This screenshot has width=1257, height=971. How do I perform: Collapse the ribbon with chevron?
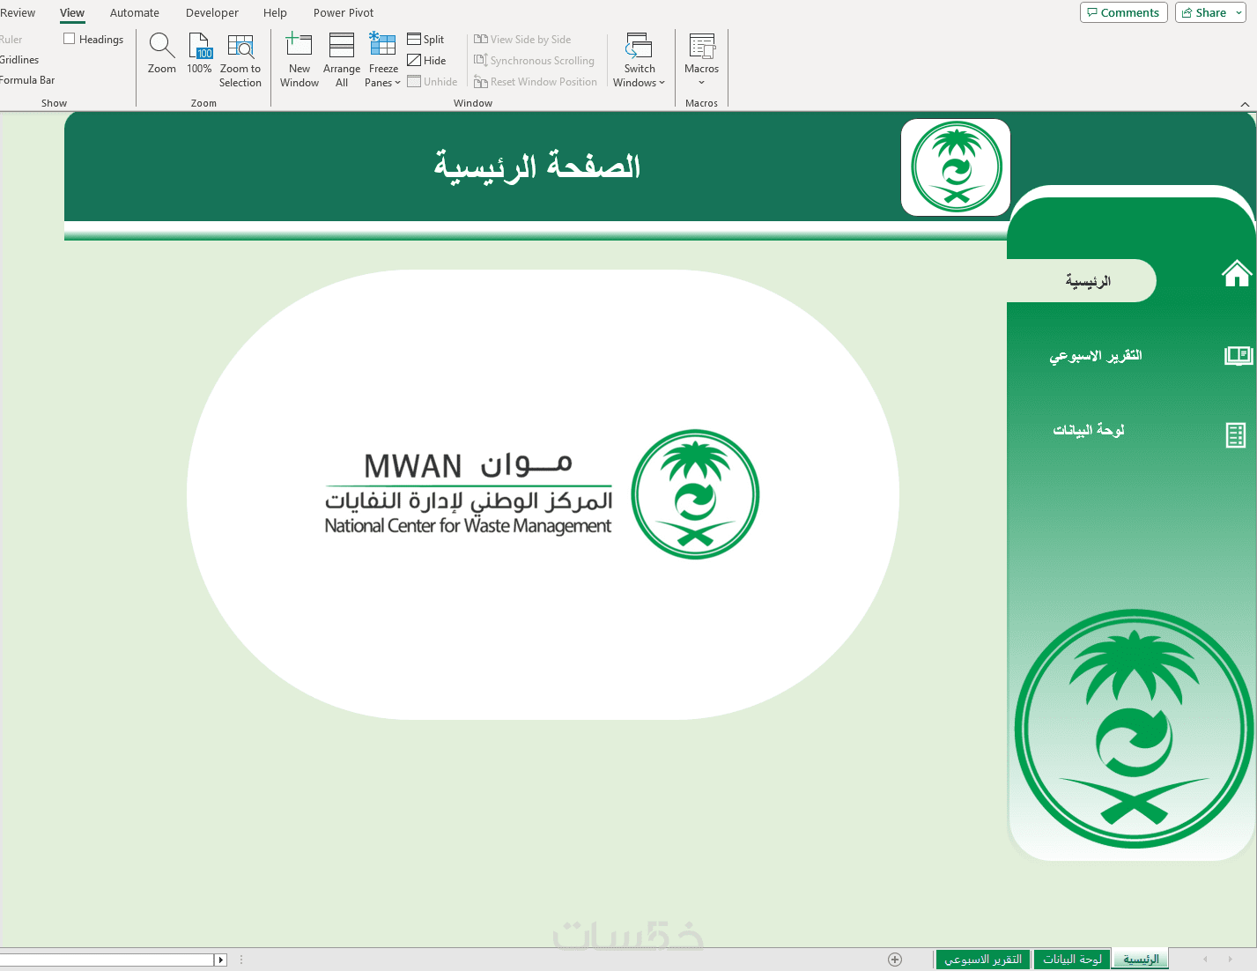pyautogui.click(x=1245, y=104)
